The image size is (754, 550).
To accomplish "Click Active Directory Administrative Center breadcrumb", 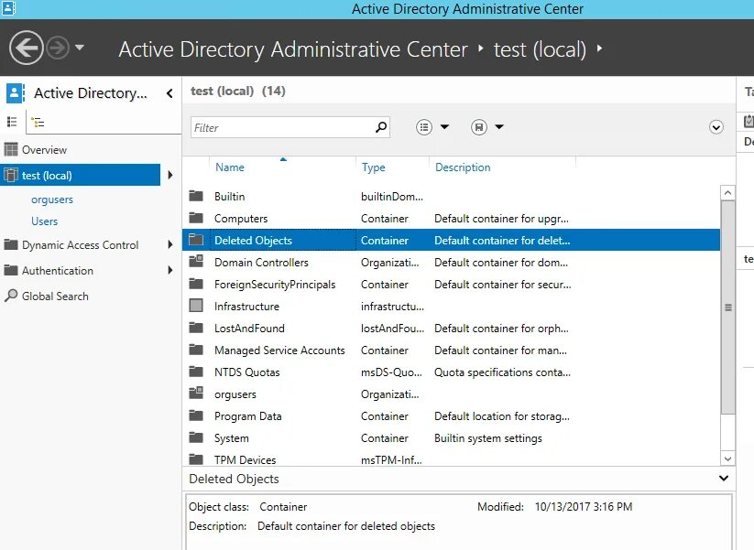I will 293,49.
